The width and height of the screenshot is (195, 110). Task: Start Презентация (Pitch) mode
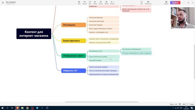[148, 3]
